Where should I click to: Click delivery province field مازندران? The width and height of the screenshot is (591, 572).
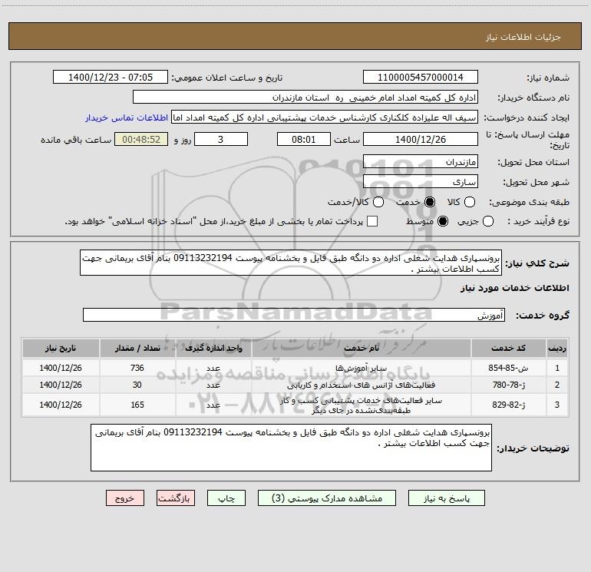pyautogui.click(x=421, y=162)
